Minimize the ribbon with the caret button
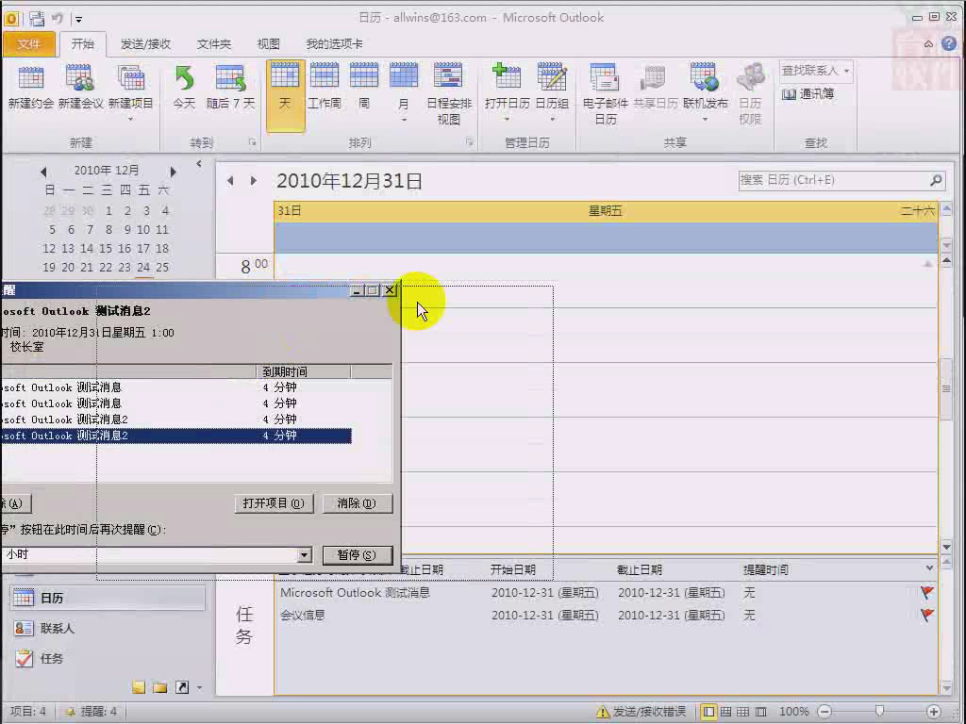The height and width of the screenshot is (724, 966). [x=928, y=43]
